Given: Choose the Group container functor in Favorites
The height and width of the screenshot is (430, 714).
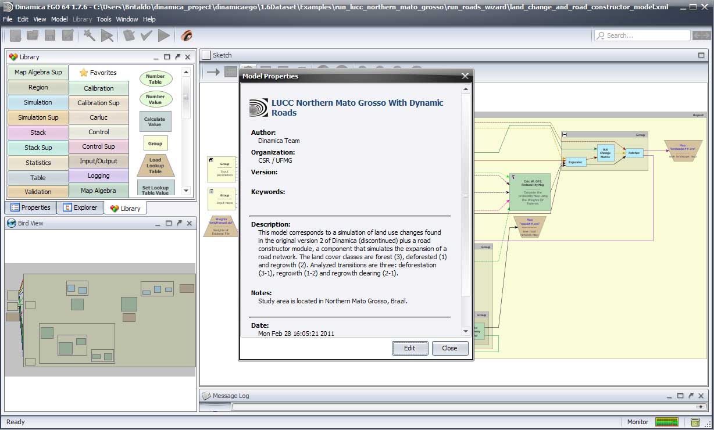Looking at the screenshot, I should tap(155, 143).
